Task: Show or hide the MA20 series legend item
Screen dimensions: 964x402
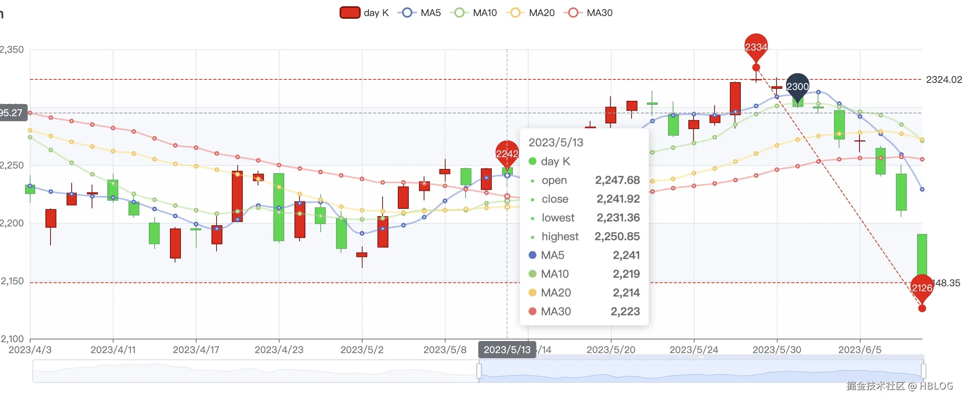Action: 530,13
